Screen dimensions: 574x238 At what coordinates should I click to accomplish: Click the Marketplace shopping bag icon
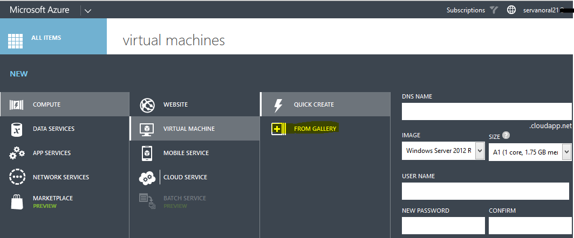coord(17,201)
